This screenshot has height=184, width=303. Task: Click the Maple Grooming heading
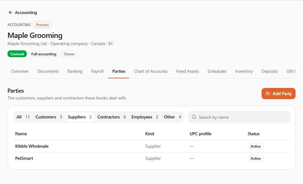point(35,35)
